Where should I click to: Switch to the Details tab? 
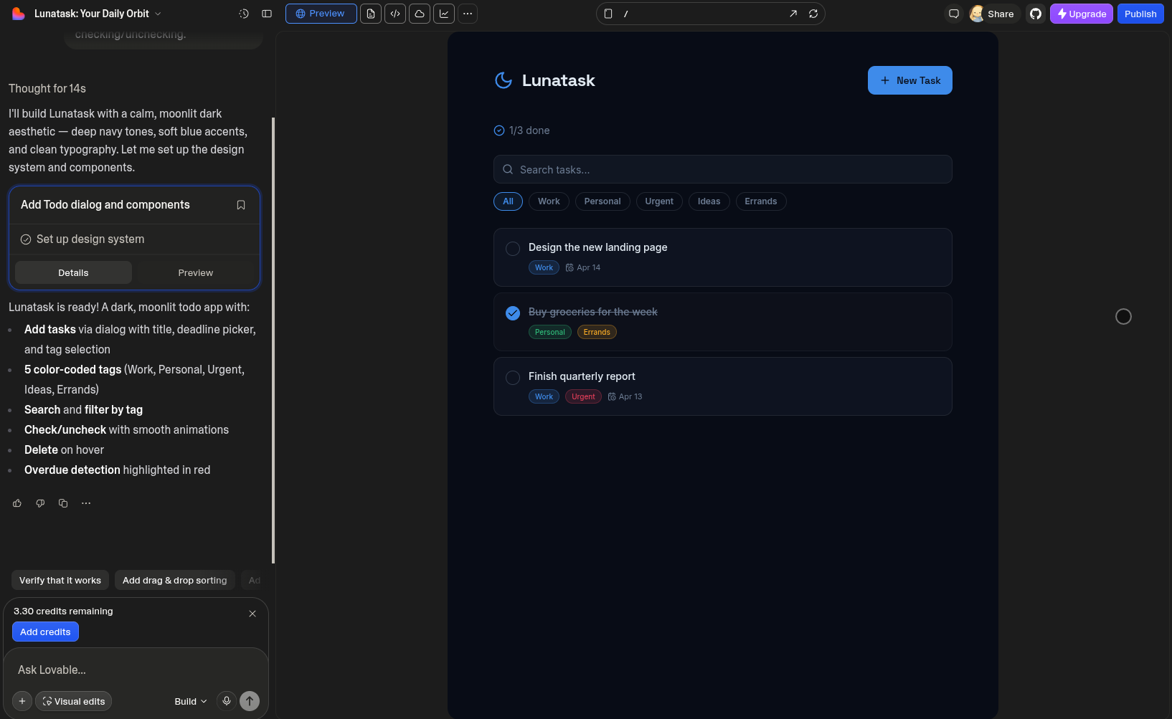click(73, 272)
